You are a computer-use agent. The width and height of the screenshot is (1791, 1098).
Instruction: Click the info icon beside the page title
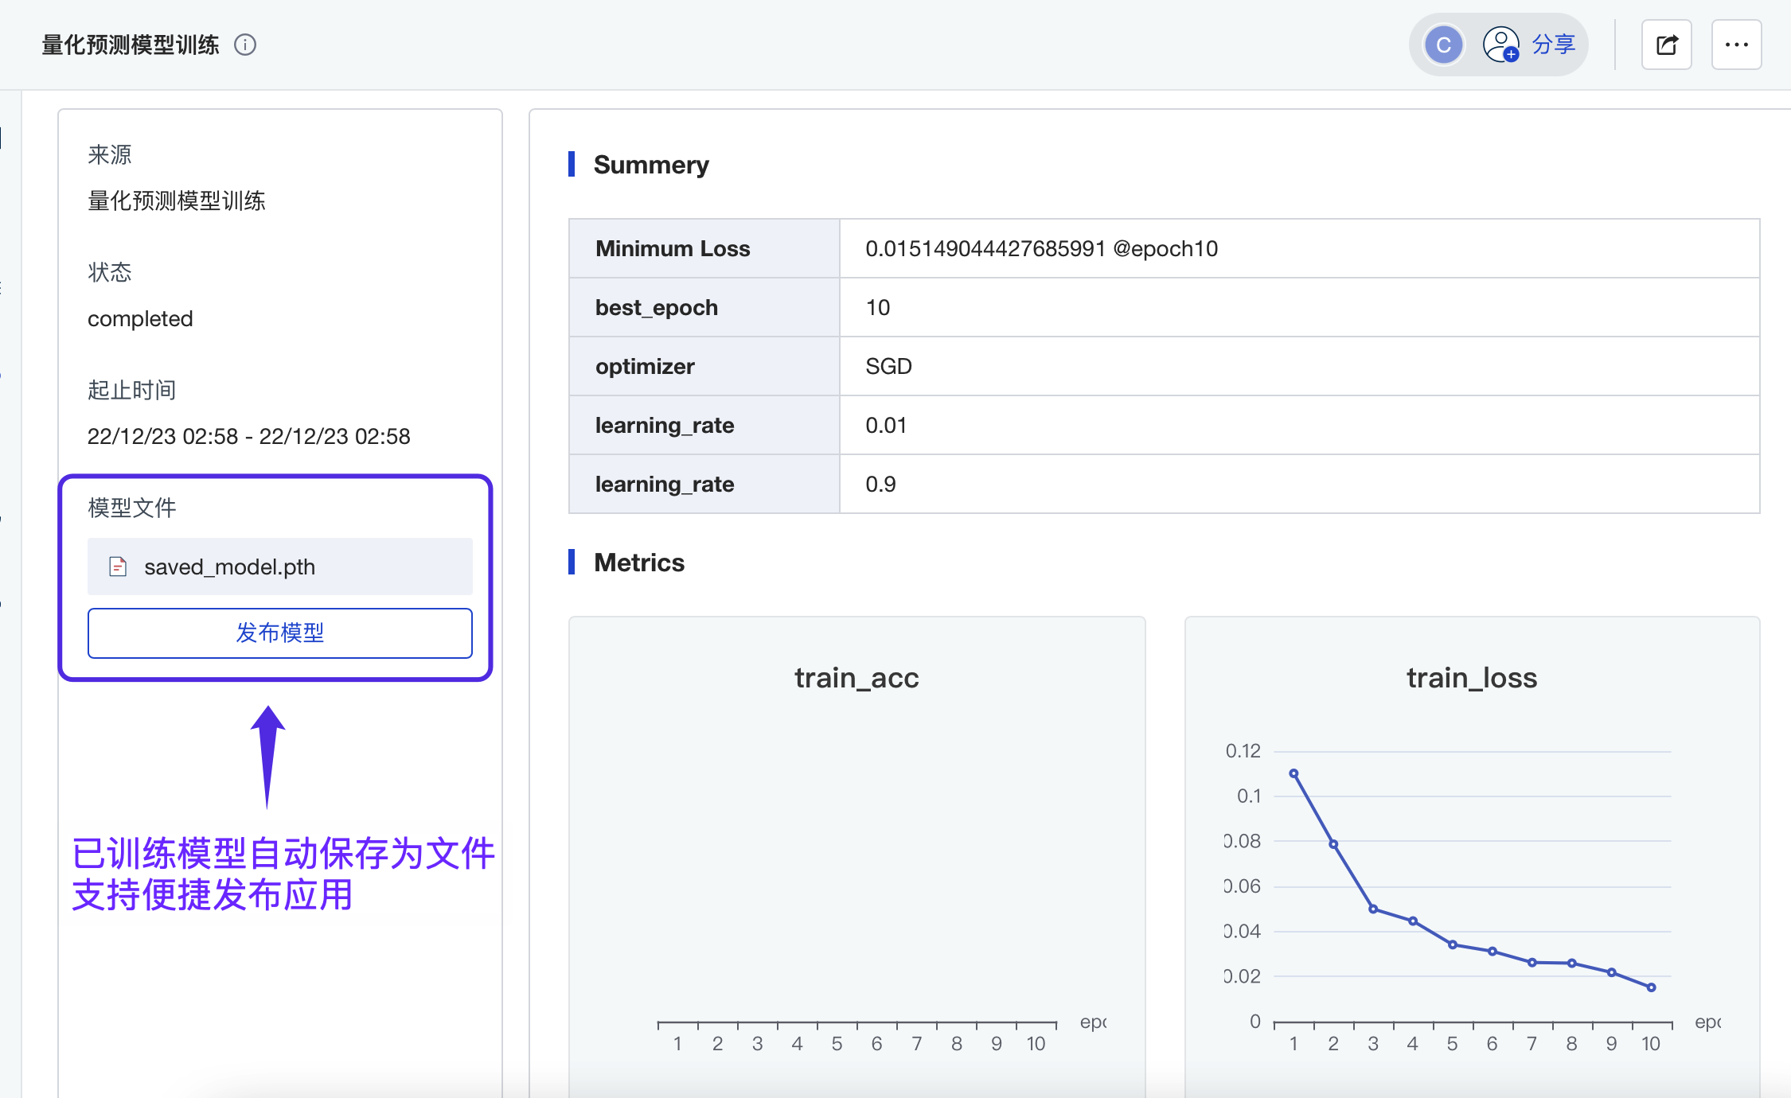(245, 45)
